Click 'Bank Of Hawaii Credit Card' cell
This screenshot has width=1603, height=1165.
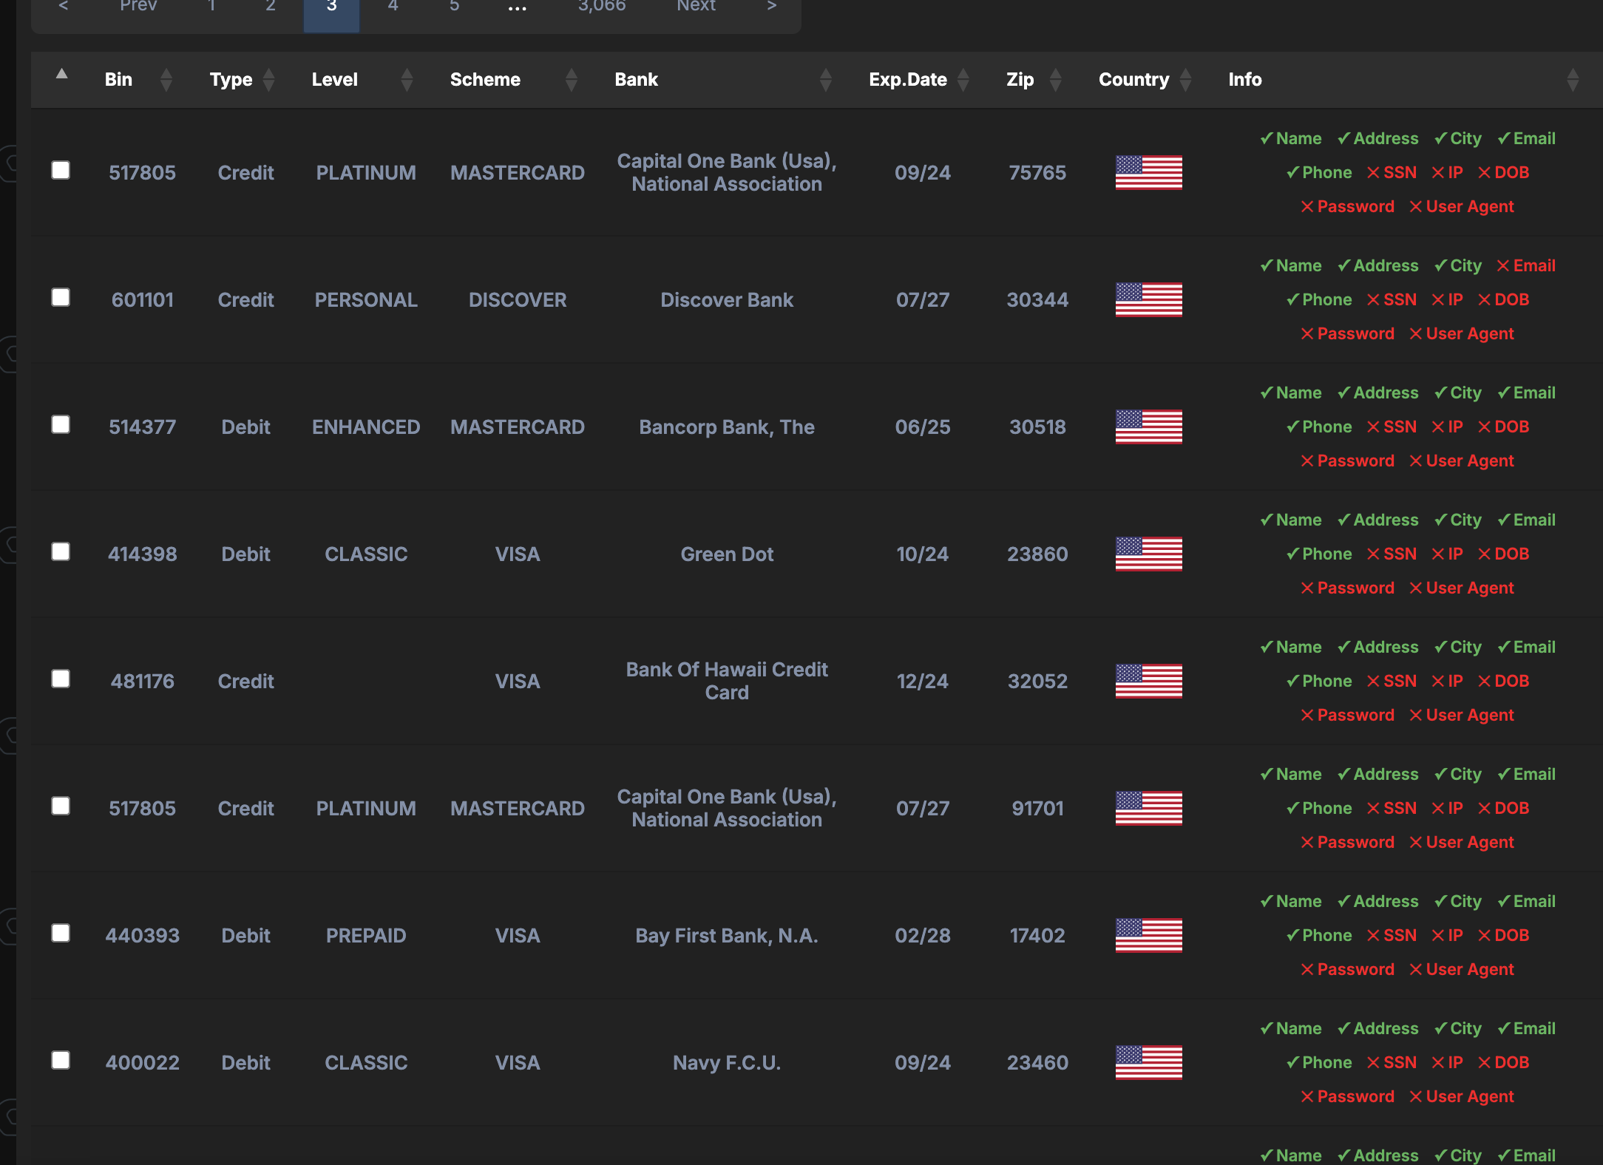tap(727, 681)
